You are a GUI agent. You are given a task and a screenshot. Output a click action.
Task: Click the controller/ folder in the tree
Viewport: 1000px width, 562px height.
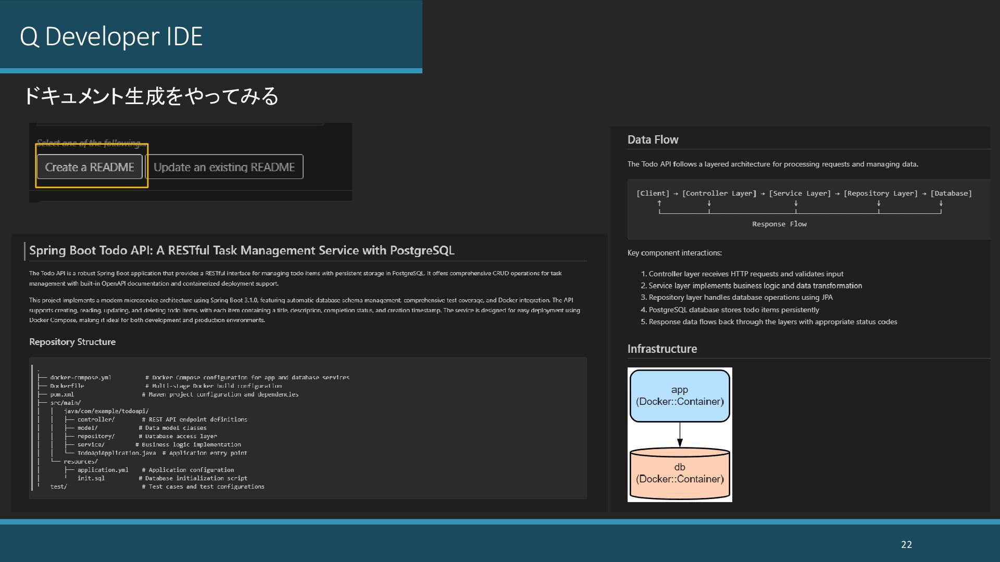point(96,419)
